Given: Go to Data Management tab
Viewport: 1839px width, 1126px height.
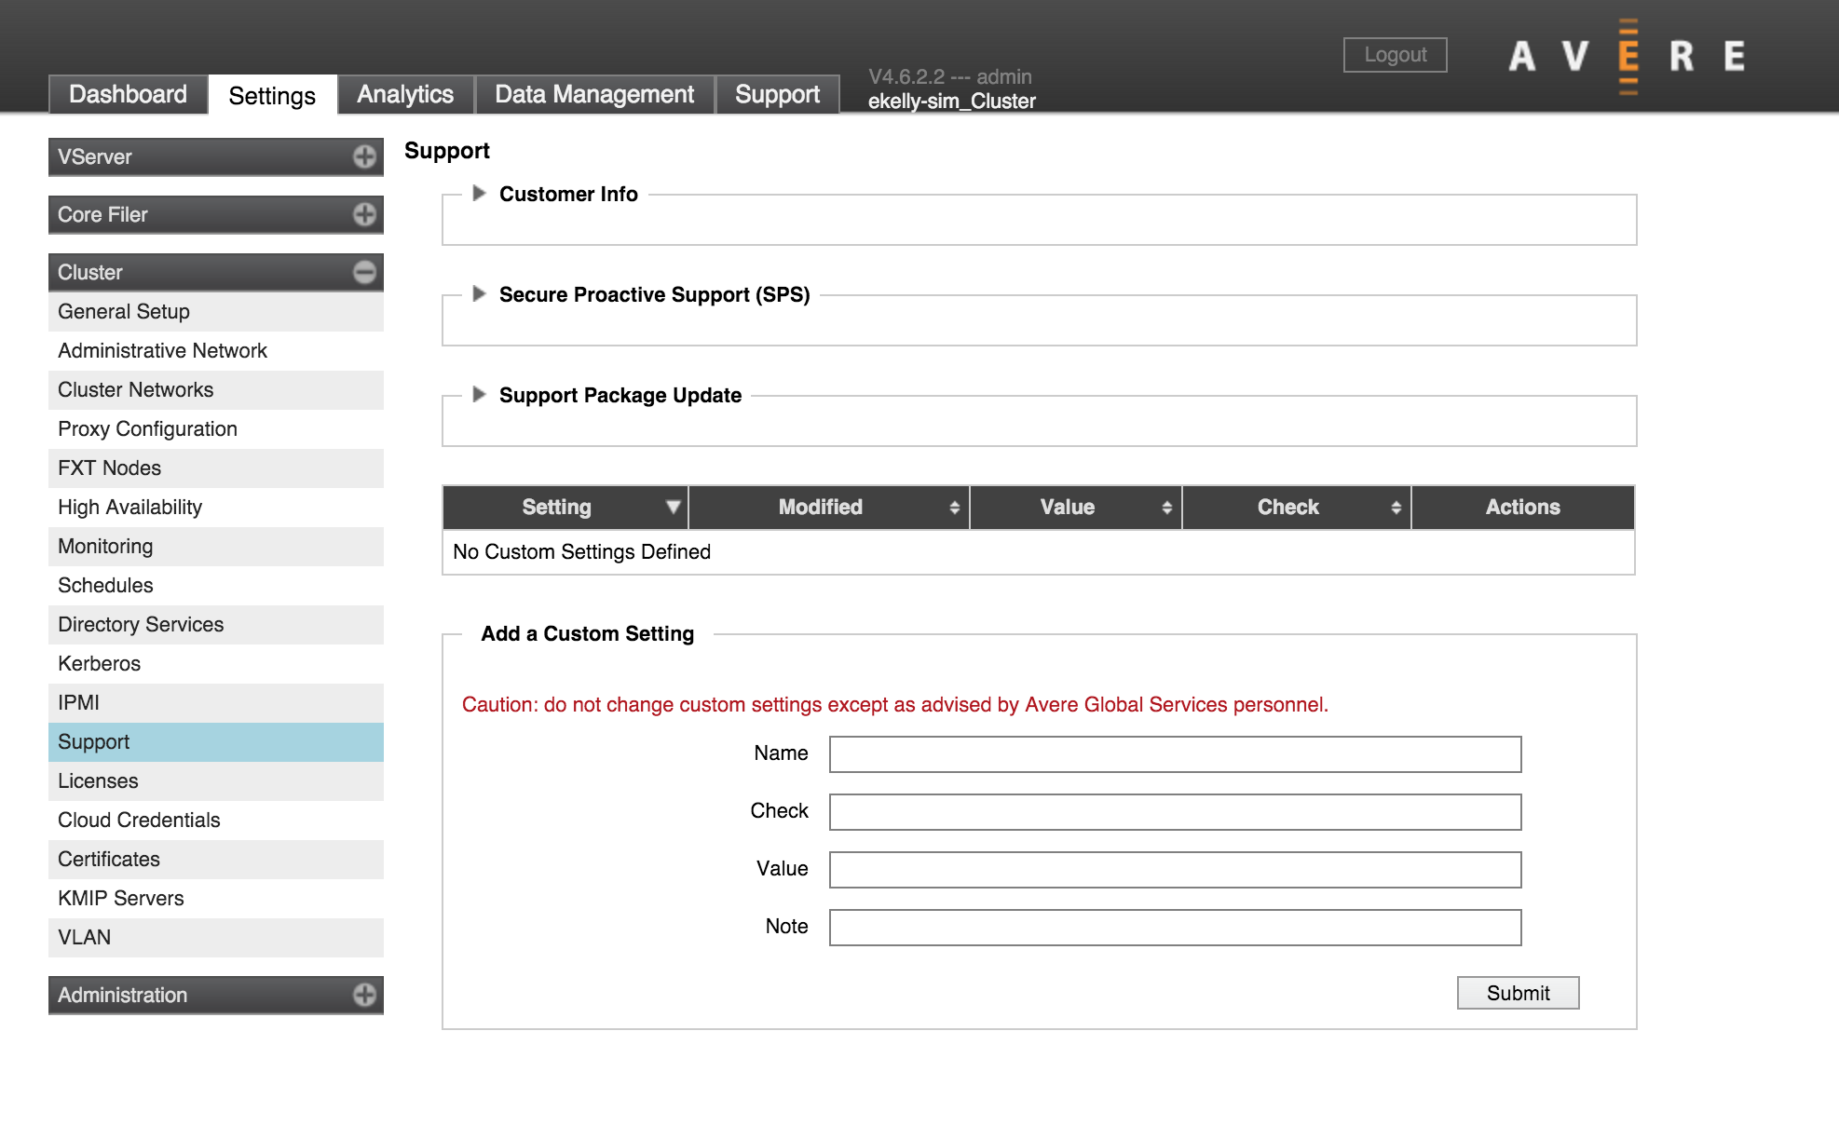Looking at the screenshot, I should (x=594, y=94).
